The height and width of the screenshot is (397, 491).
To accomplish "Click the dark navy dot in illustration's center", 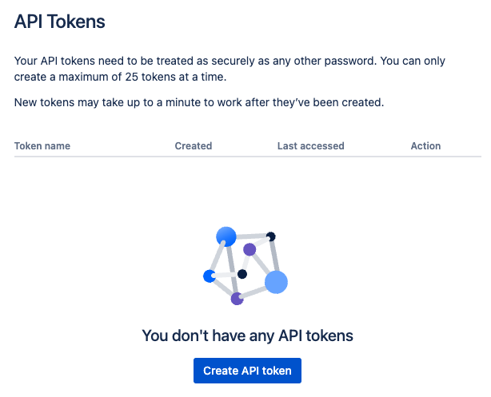I will 242,274.
